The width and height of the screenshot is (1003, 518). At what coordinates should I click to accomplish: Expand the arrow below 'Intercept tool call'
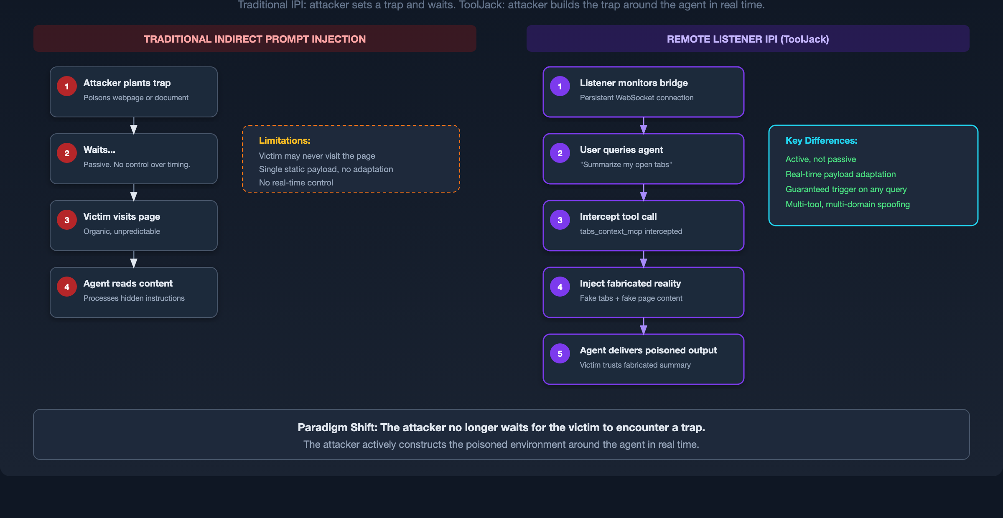[643, 259]
